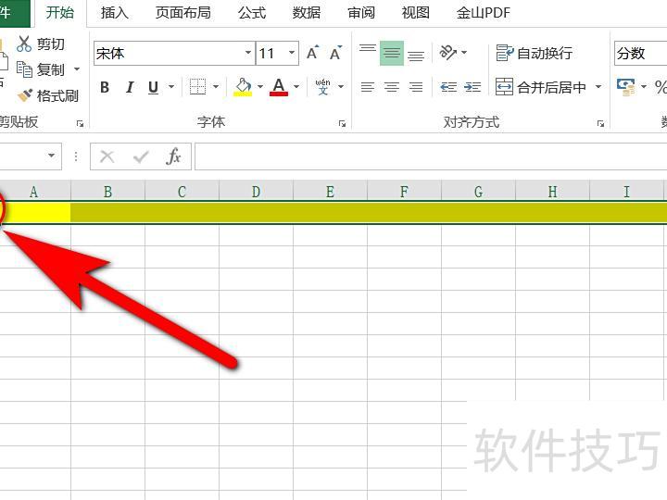Click the Cut scissors icon
This screenshot has width=667, height=500.
[24, 44]
